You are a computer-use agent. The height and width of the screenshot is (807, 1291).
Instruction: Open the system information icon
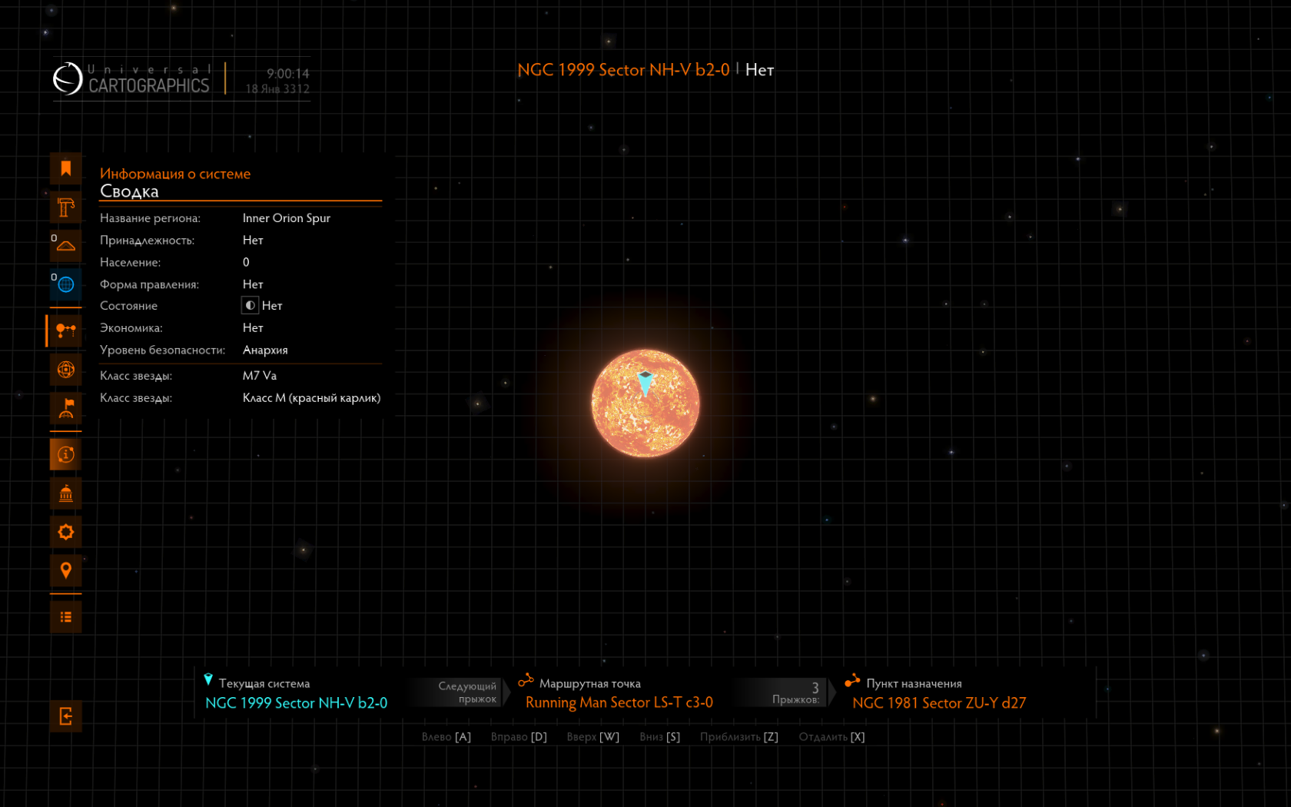66,454
